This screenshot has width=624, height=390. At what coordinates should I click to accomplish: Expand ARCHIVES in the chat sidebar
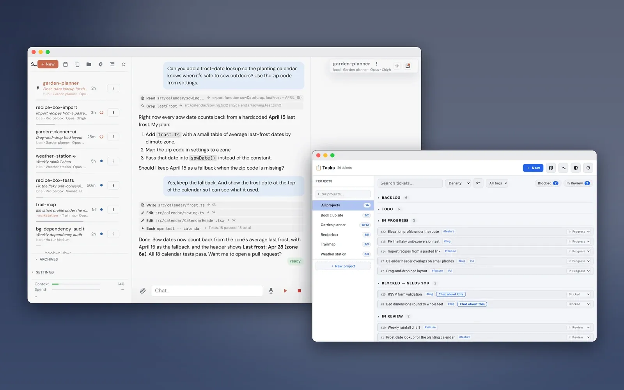pos(47,259)
